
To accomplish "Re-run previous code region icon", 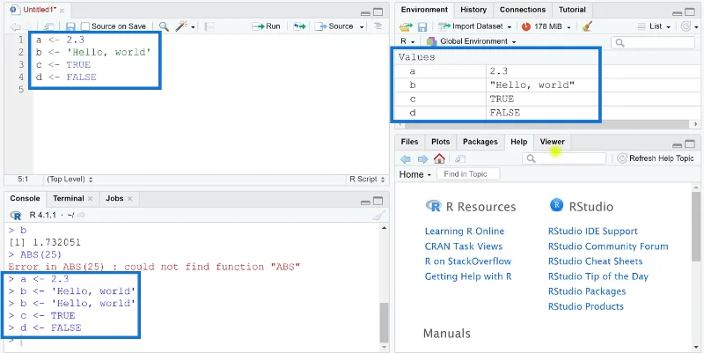I will point(299,26).
